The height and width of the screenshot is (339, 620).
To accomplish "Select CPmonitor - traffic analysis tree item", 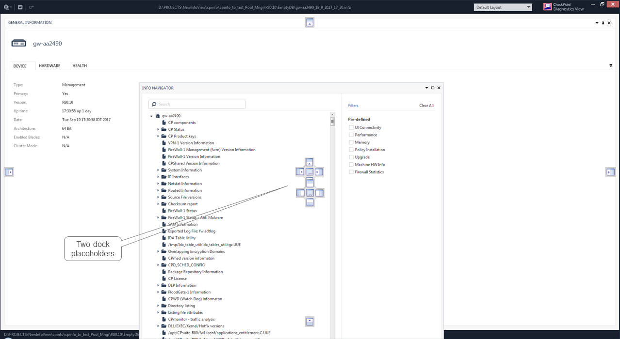I will (x=191, y=319).
